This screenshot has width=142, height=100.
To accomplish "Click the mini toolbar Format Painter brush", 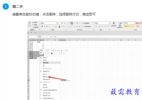I will point(64,53).
